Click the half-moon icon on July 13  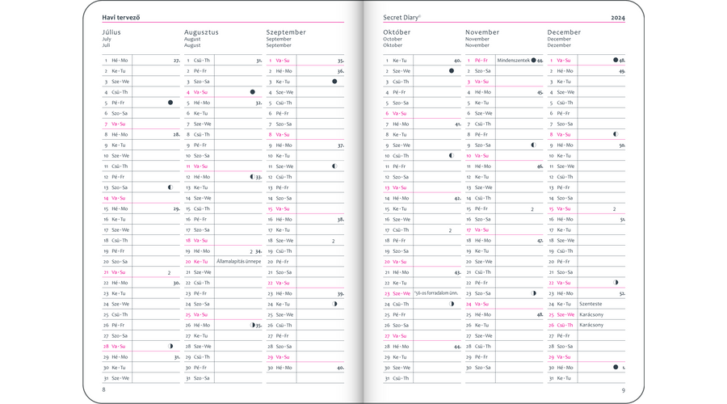170,187
